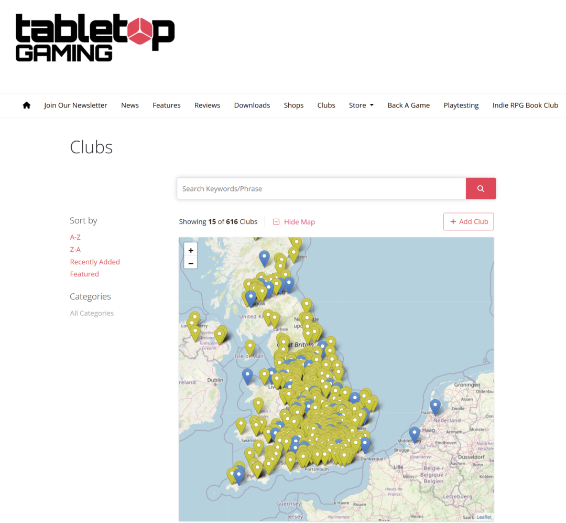Viewport: 566px width, 523px height.
Task: Click the blue map pin near Middelburg
Action: pos(415,433)
